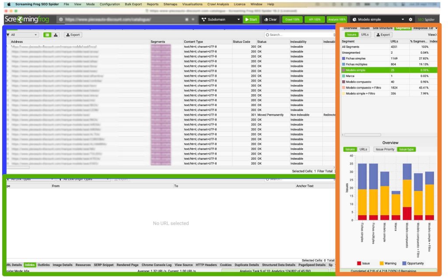Start the crawl with the Start button
This screenshot has height=278, width=448.
coord(251,20)
